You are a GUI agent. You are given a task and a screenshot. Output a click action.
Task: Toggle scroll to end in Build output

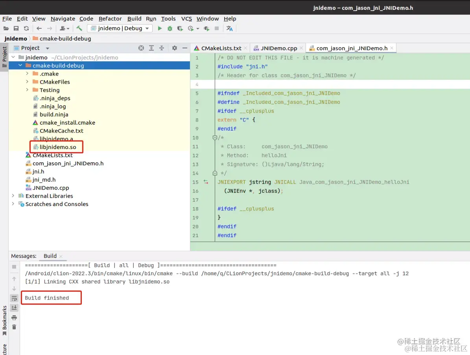(14, 308)
